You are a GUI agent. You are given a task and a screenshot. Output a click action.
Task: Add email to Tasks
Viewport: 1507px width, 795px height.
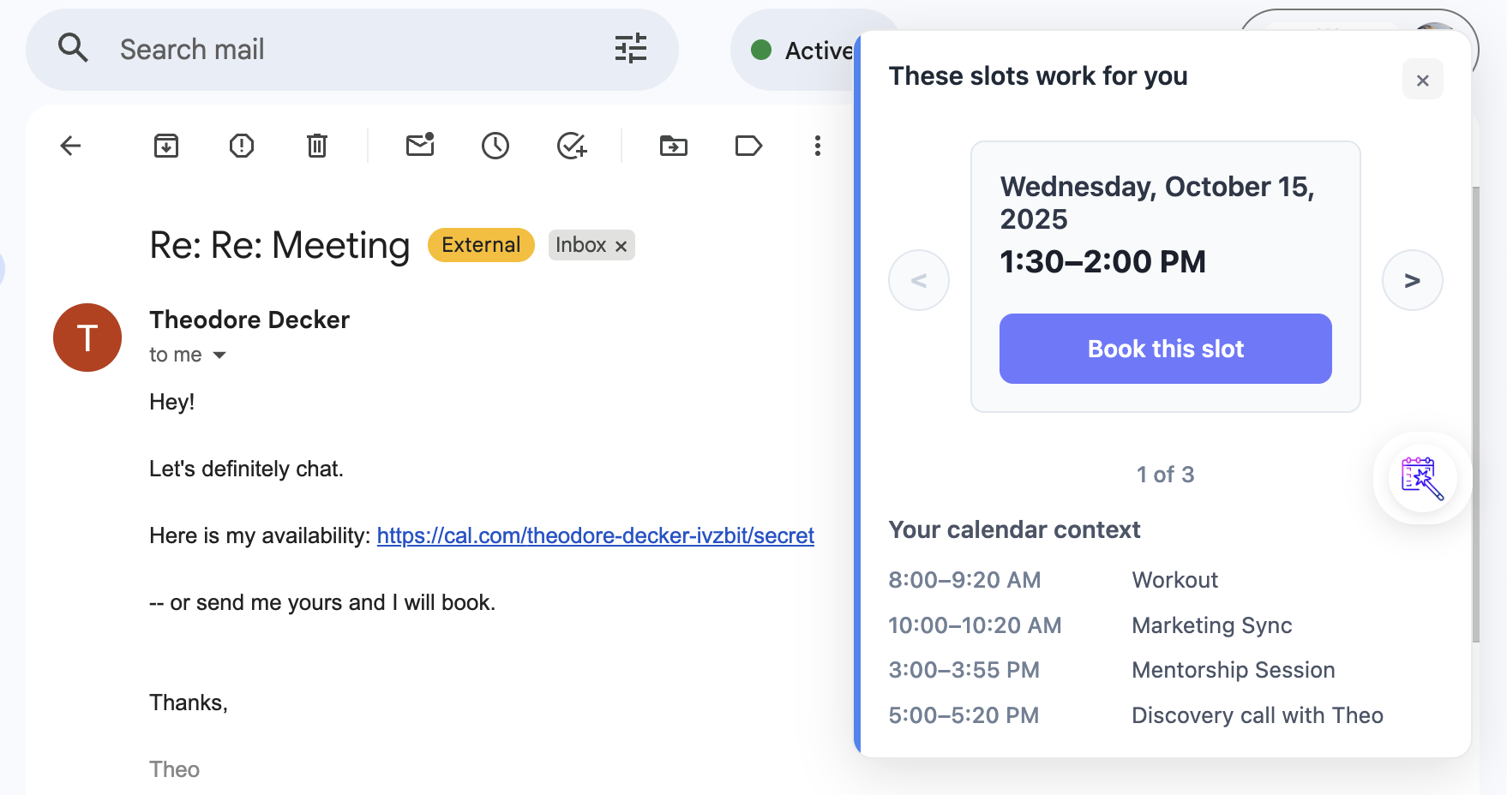pyautogui.click(x=572, y=146)
